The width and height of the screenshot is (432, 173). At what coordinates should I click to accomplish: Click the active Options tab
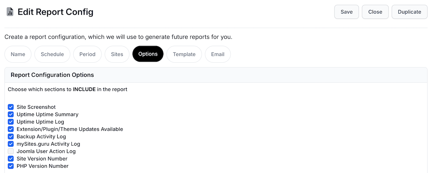[x=148, y=54]
